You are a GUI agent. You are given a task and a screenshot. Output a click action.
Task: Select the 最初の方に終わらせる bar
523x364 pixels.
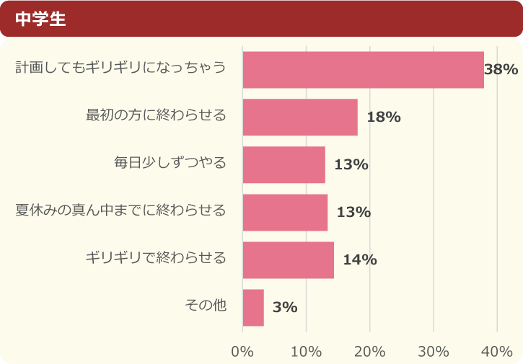(300, 117)
